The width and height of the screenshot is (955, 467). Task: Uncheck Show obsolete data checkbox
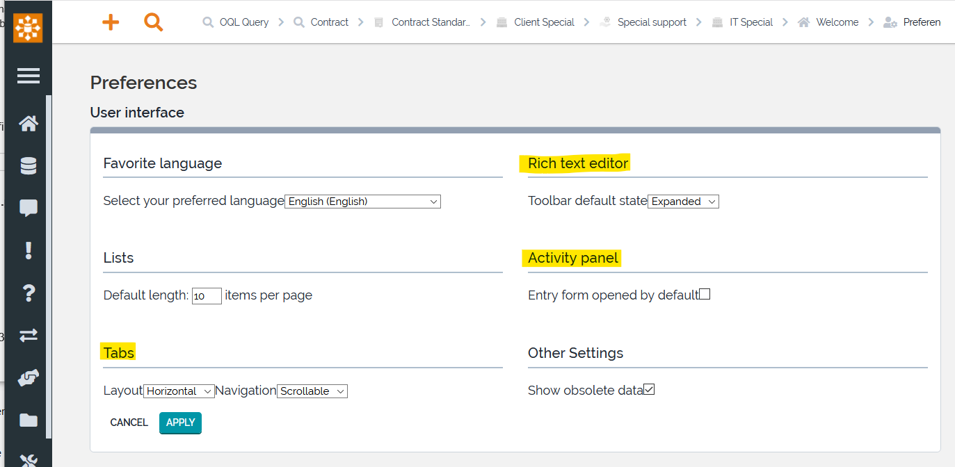649,389
